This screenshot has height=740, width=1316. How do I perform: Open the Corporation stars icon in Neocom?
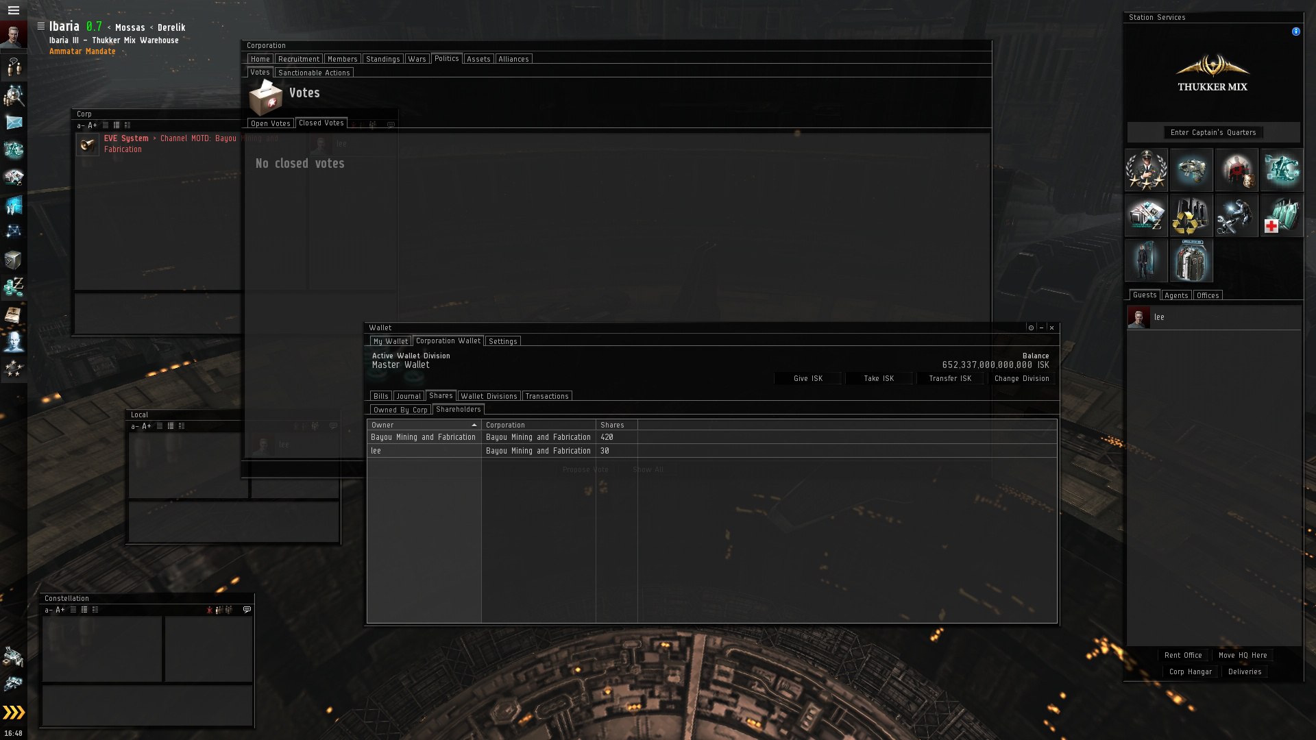[14, 369]
